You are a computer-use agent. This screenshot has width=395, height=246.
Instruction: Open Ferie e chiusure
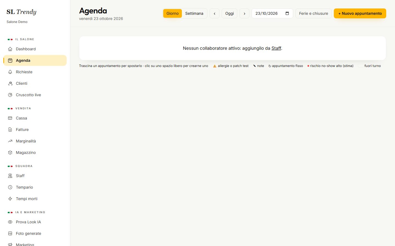pyautogui.click(x=314, y=13)
